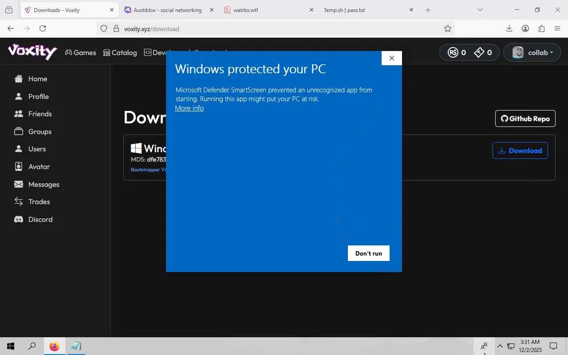
Task: Go to Trades in the sidebar
Action: coord(32,202)
